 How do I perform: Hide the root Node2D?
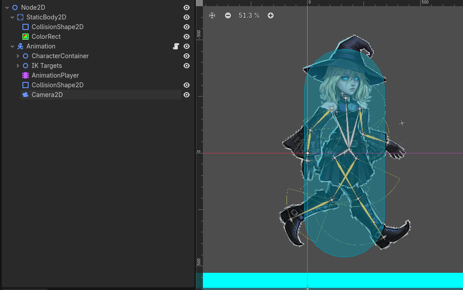(x=187, y=7)
